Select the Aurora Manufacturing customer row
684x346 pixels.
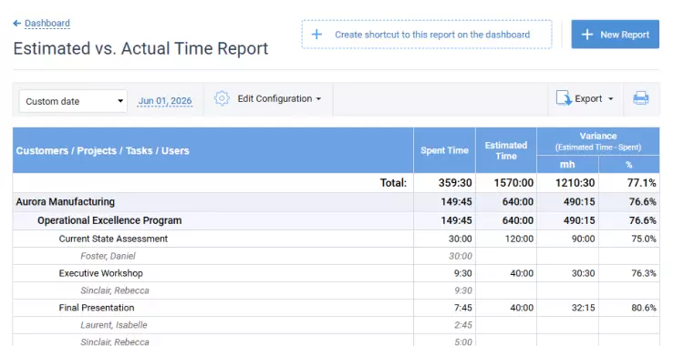click(x=336, y=202)
